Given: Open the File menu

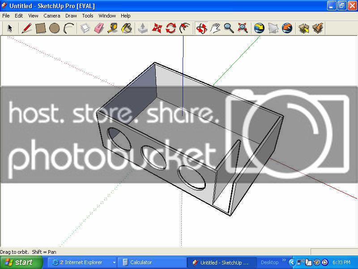Looking at the screenshot, I should [6, 16].
